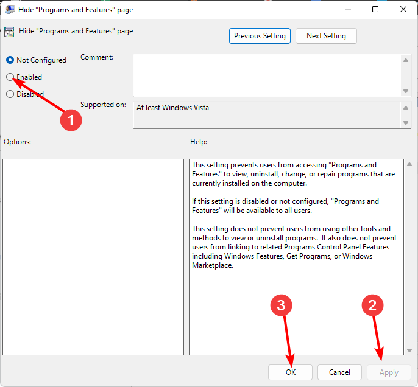Click the Comment box scroll up arrow

[406, 60]
